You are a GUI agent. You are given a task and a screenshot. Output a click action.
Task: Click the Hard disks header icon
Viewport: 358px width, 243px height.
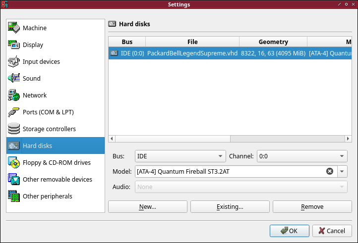point(112,24)
